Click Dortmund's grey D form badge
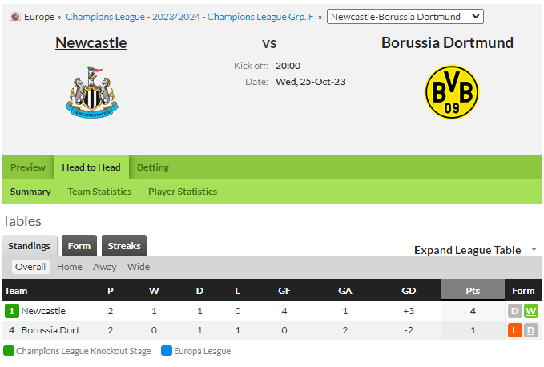This screenshot has width=544, height=367. pyautogui.click(x=531, y=330)
